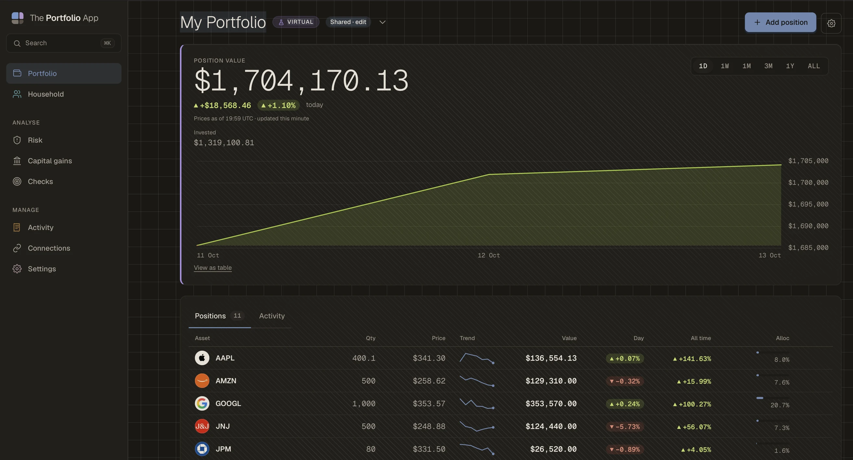853x460 pixels.
Task: Click the Activity receipt icon in sidebar
Action: (17, 228)
